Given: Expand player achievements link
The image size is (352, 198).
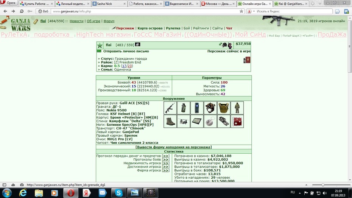Looking at the screenshot, I should [x=166, y=167].
